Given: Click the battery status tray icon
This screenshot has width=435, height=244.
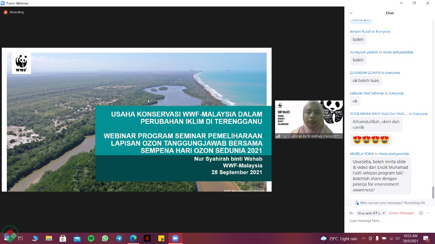Looking at the screenshot, I should (x=384, y=238).
